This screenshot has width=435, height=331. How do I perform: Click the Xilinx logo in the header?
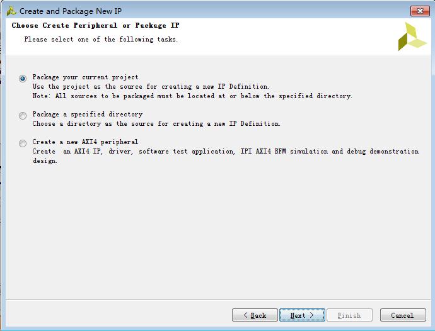(412, 36)
